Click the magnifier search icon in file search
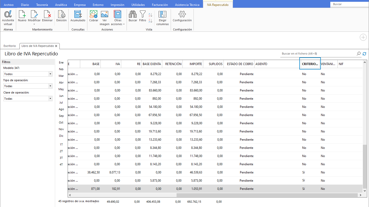The width and height of the screenshot is (369, 207). tap(359, 54)
